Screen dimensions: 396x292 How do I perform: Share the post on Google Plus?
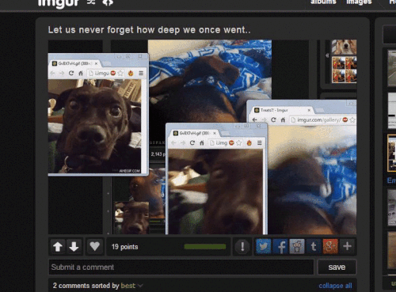(330, 247)
